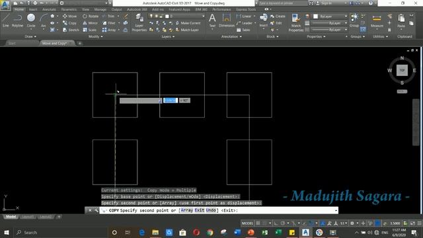
Task: Click the Linear dimension tool
Action: [x=244, y=16]
